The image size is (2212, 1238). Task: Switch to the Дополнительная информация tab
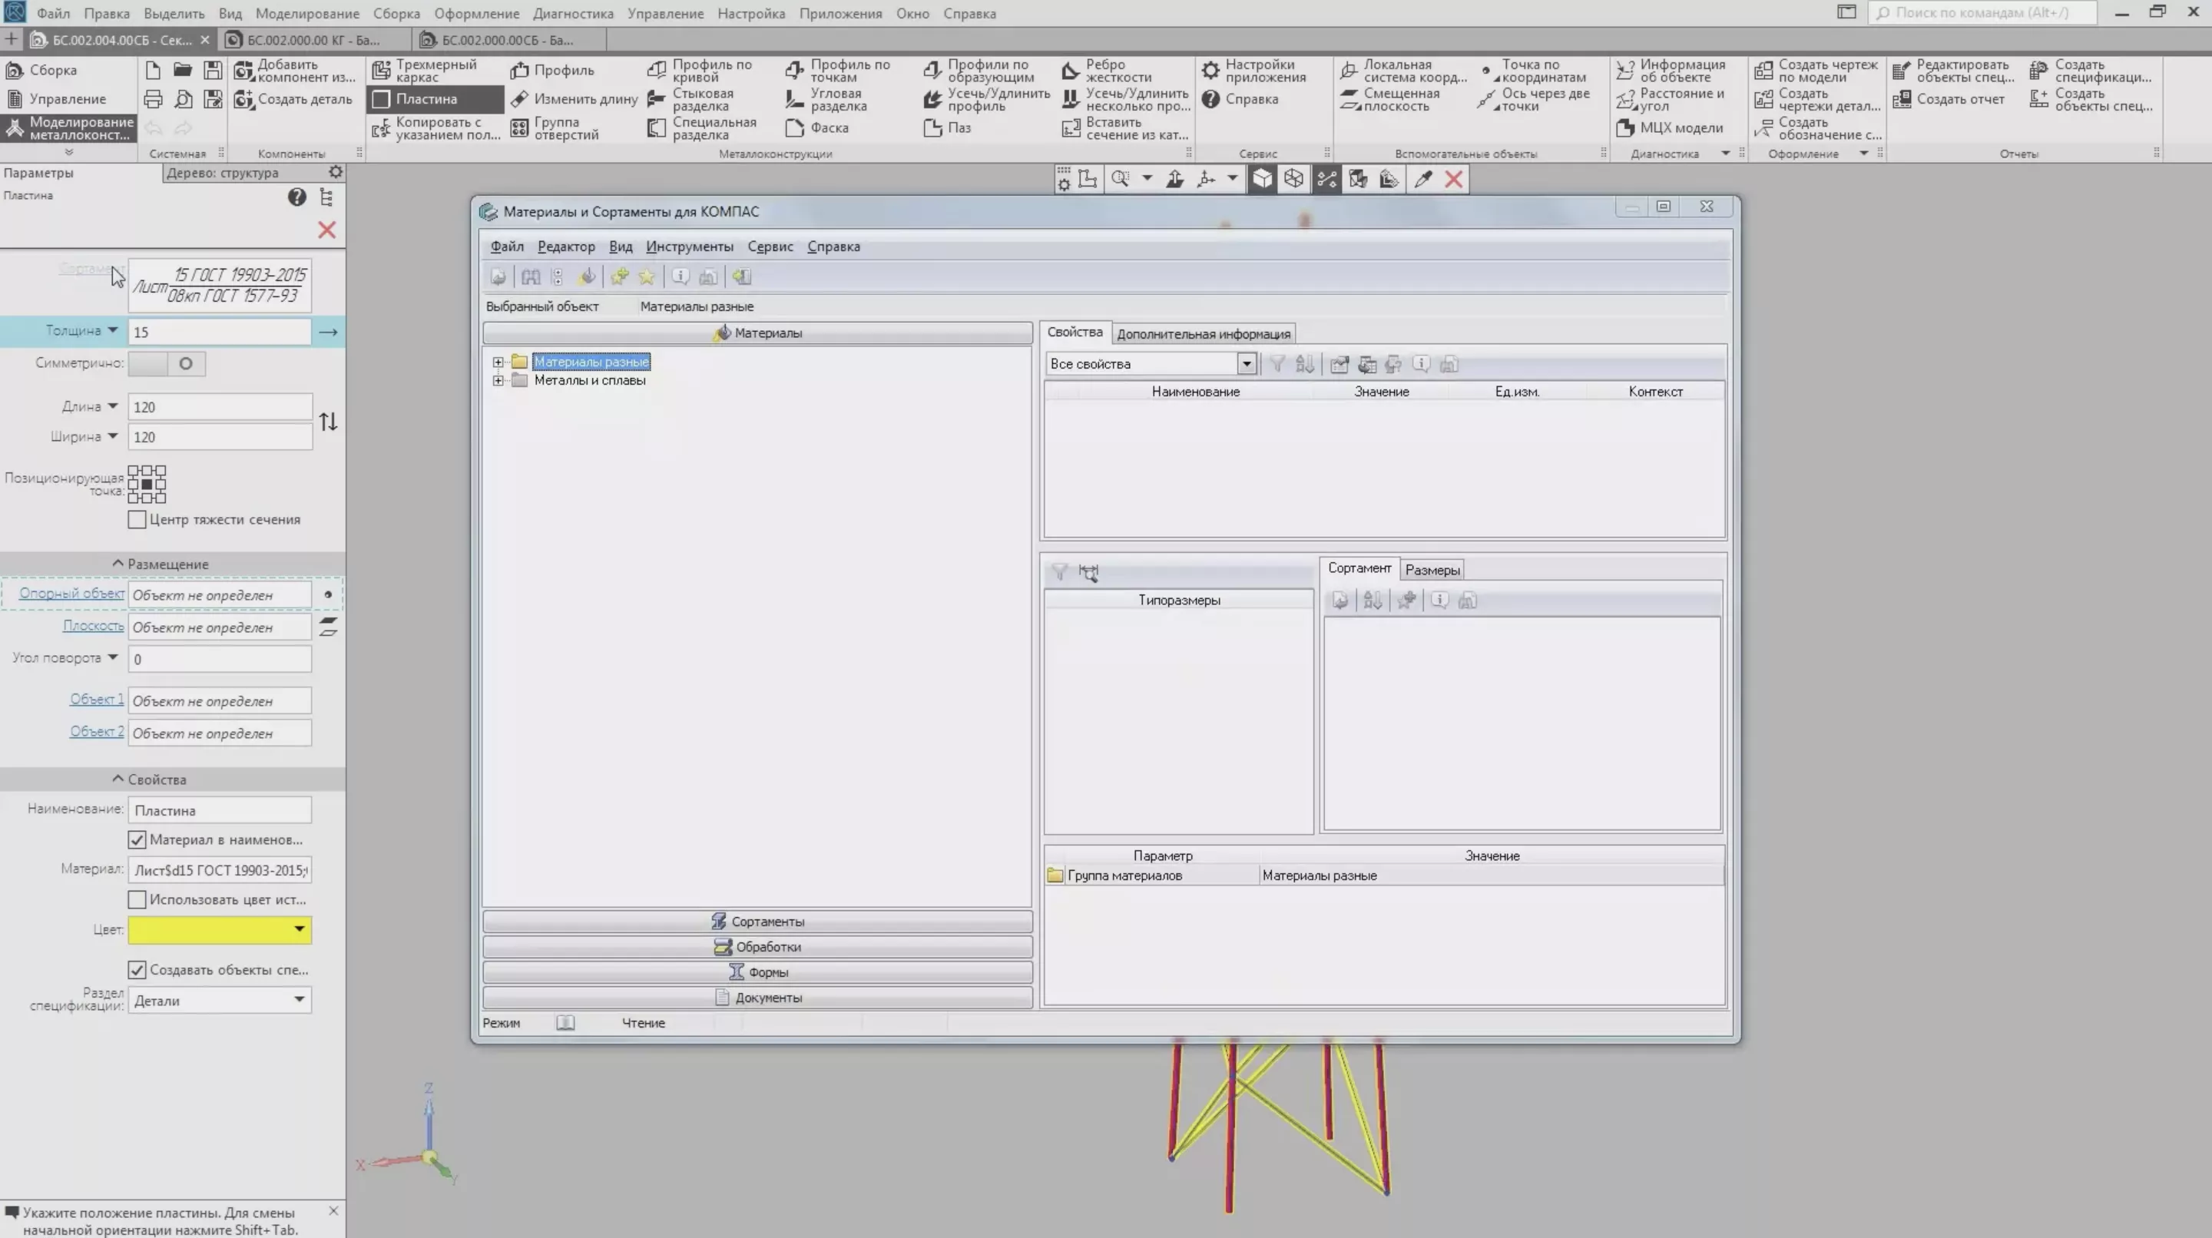click(1201, 333)
